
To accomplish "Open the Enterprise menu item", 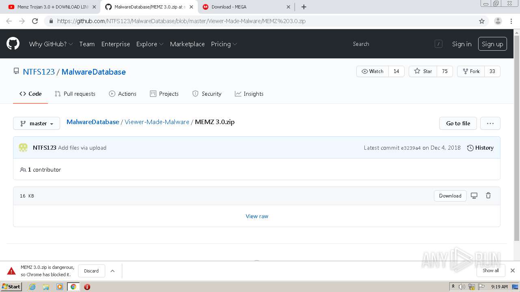I will click(115, 44).
